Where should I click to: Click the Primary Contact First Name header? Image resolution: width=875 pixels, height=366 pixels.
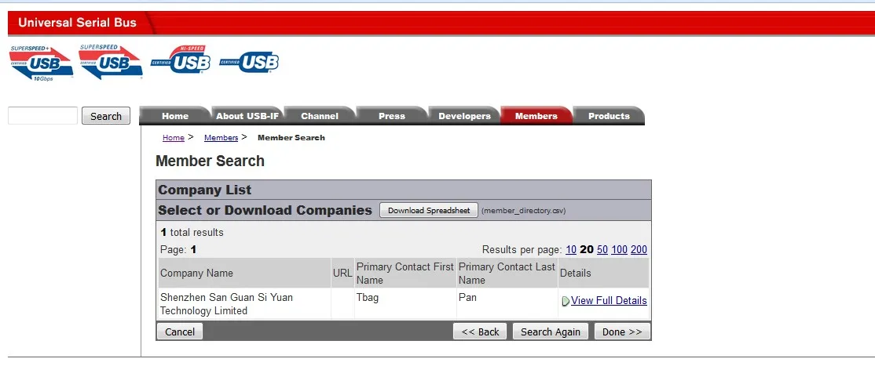click(405, 274)
